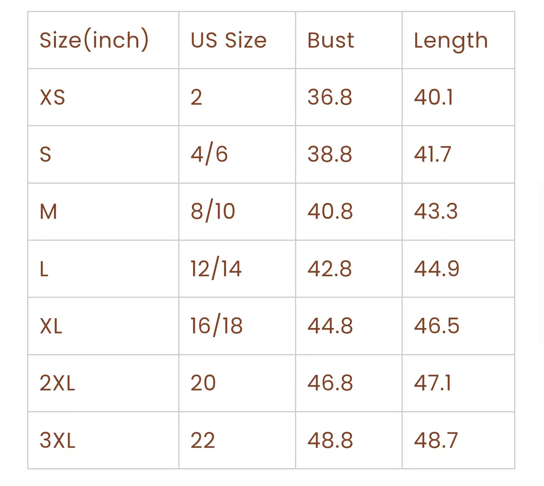Click the 48.8 bust measurement

(330, 440)
